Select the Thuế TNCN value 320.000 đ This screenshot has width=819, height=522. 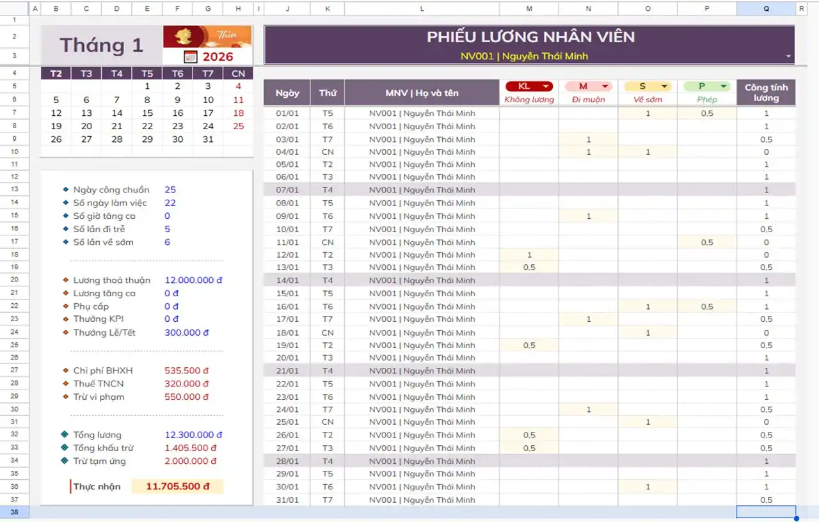click(187, 384)
